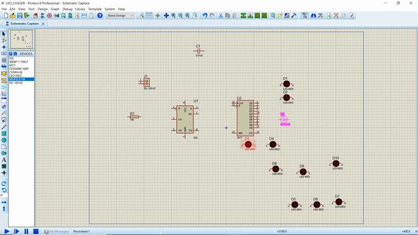Open PCB Layout with the red circle icon
Screen dimensions: 418x235
tap(50, 16)
